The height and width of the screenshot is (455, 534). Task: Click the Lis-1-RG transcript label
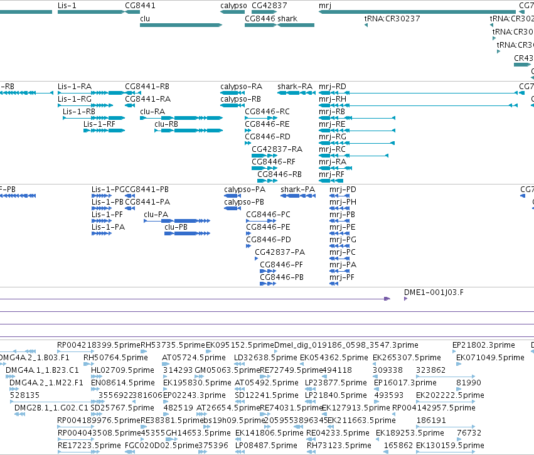pos(75,99)
